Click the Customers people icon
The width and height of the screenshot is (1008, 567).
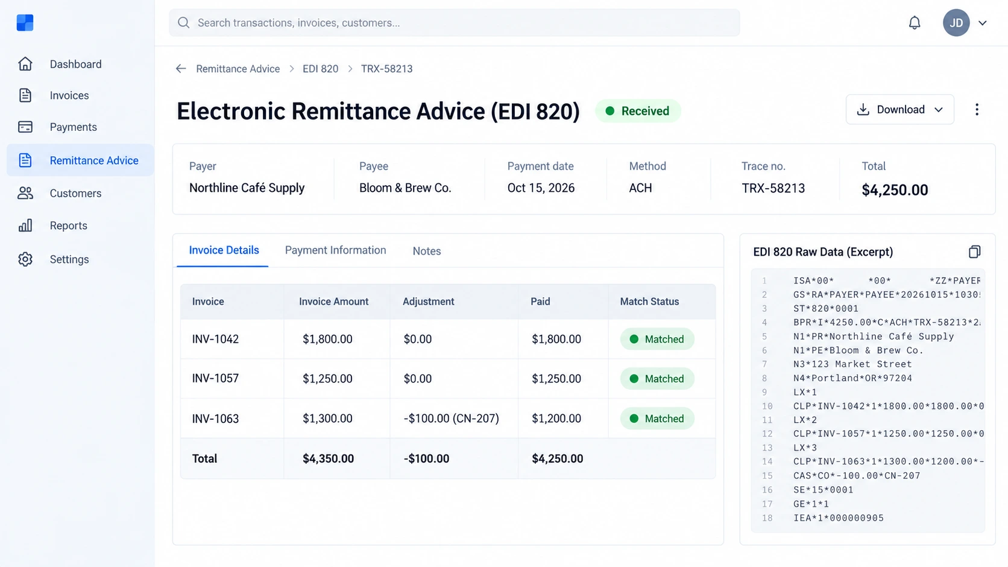25,193
